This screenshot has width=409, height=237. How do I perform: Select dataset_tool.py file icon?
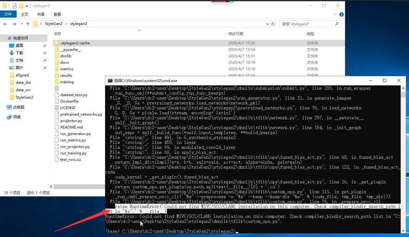pos(56,95)
